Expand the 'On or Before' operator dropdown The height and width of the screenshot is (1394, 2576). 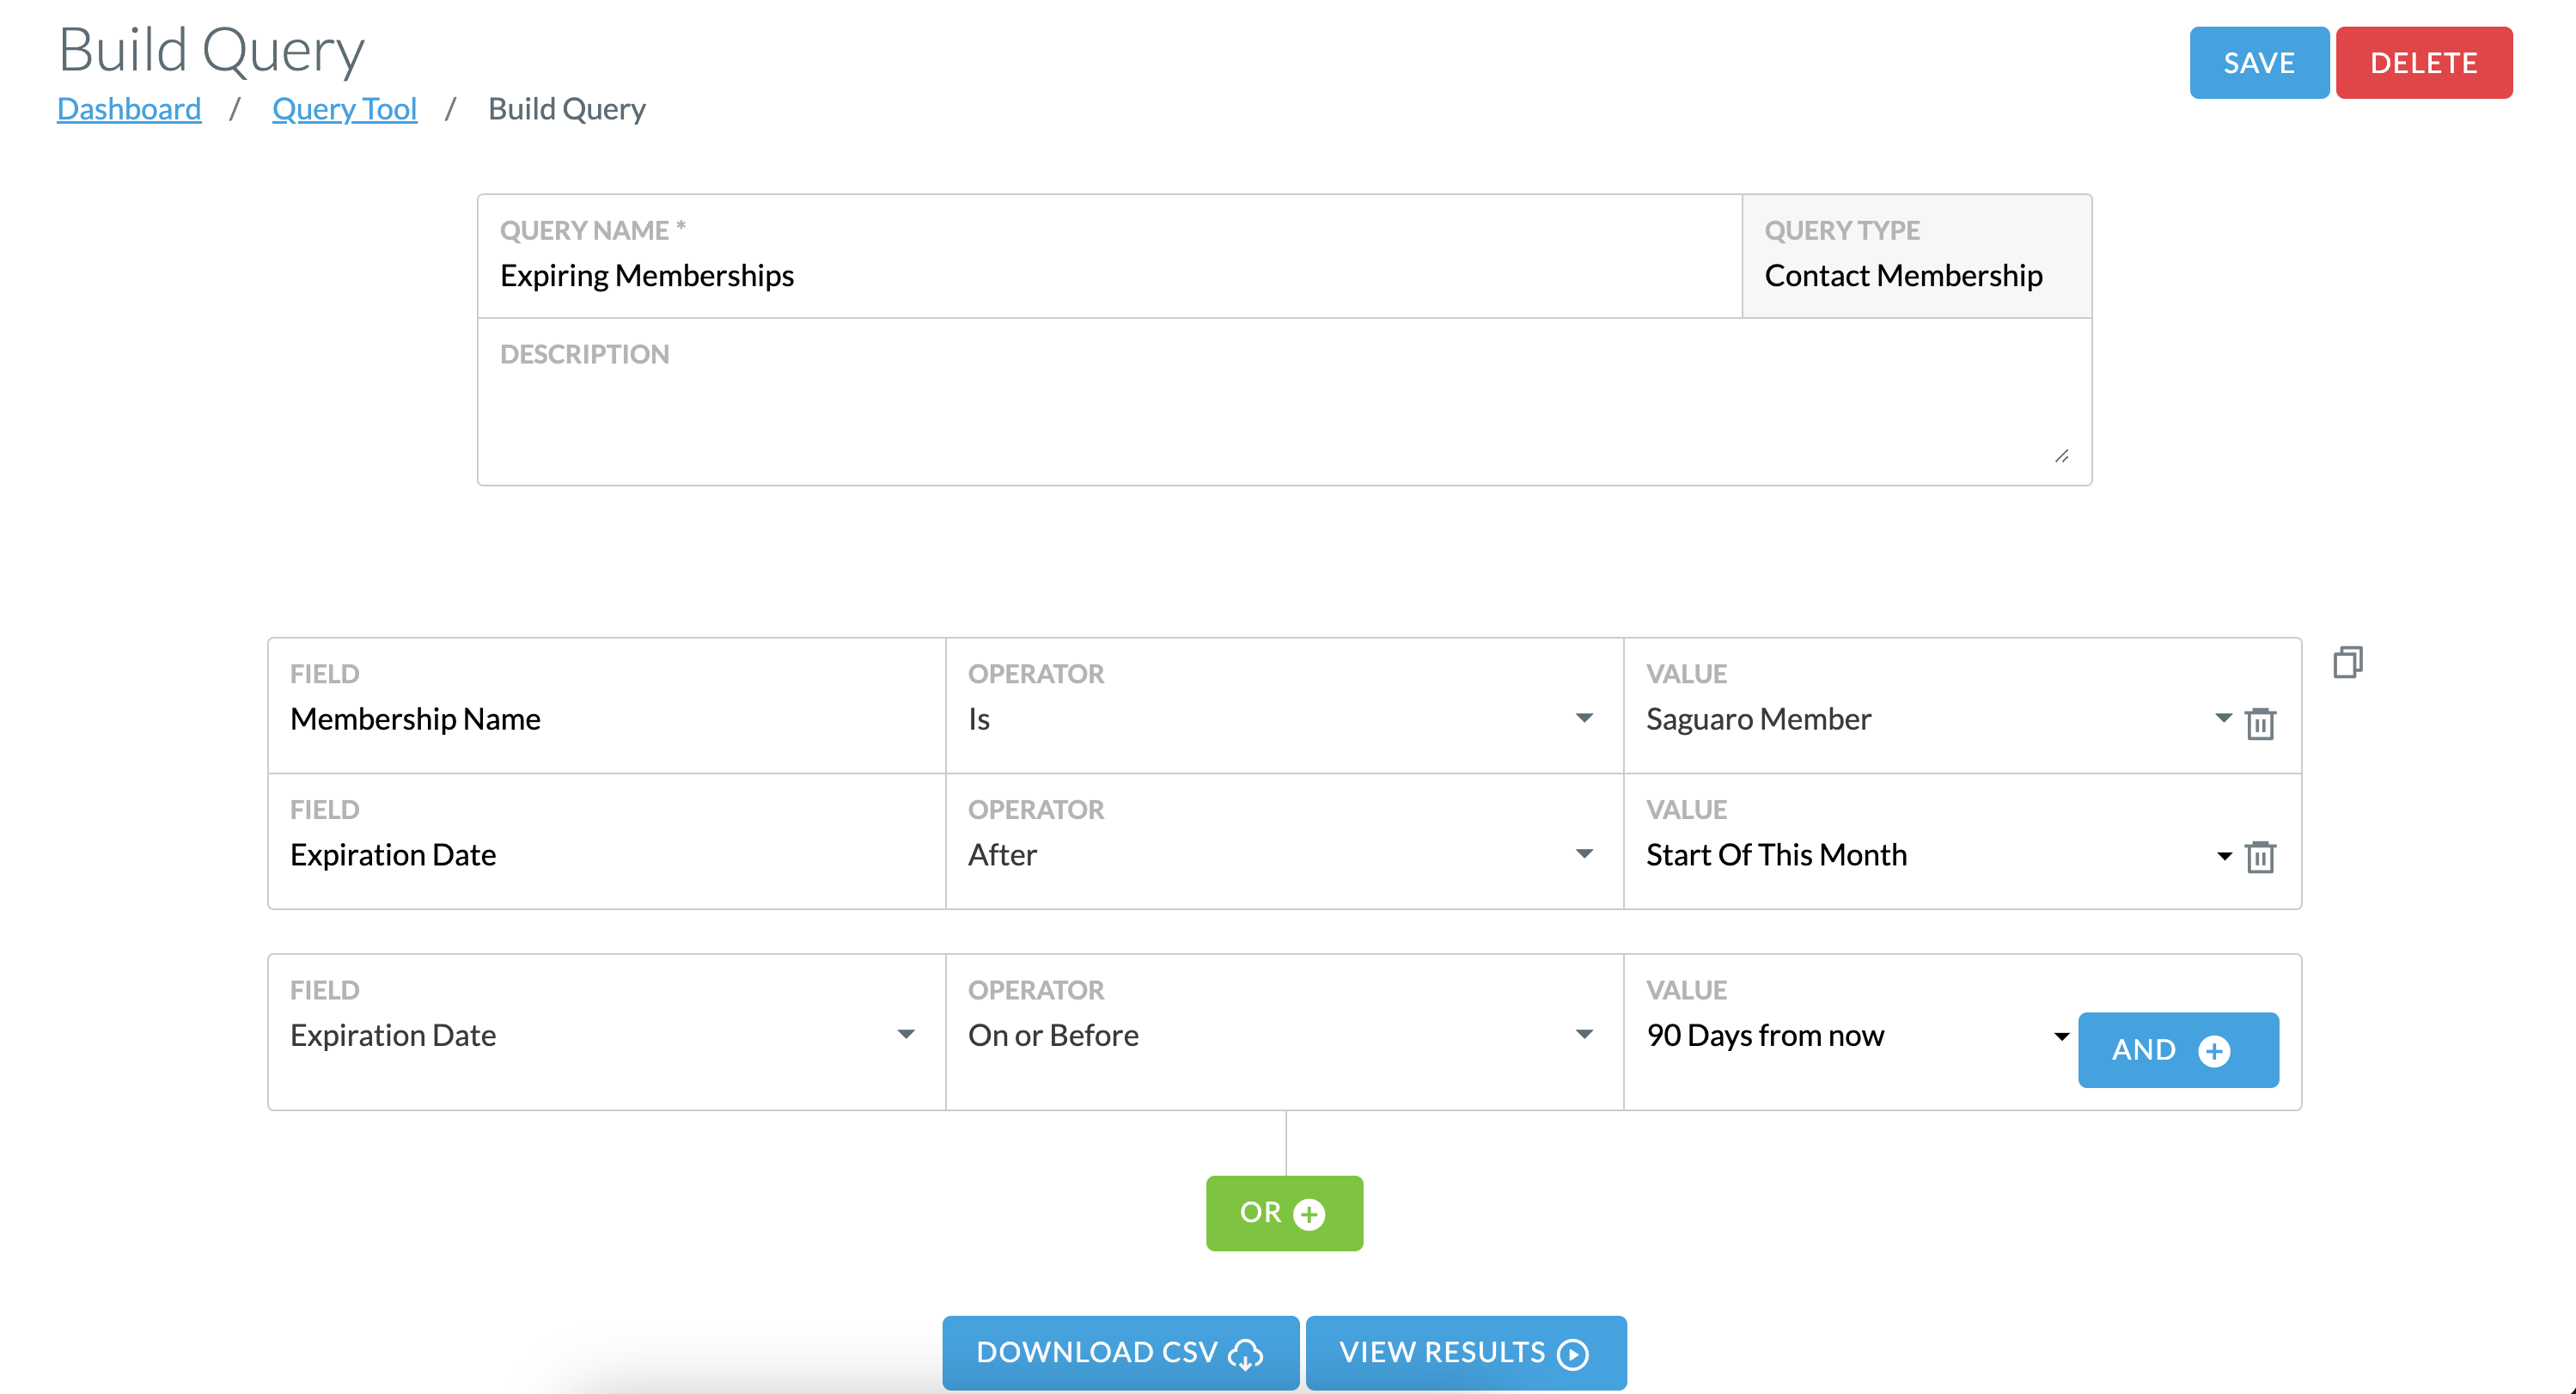tap(1584, 1034)
